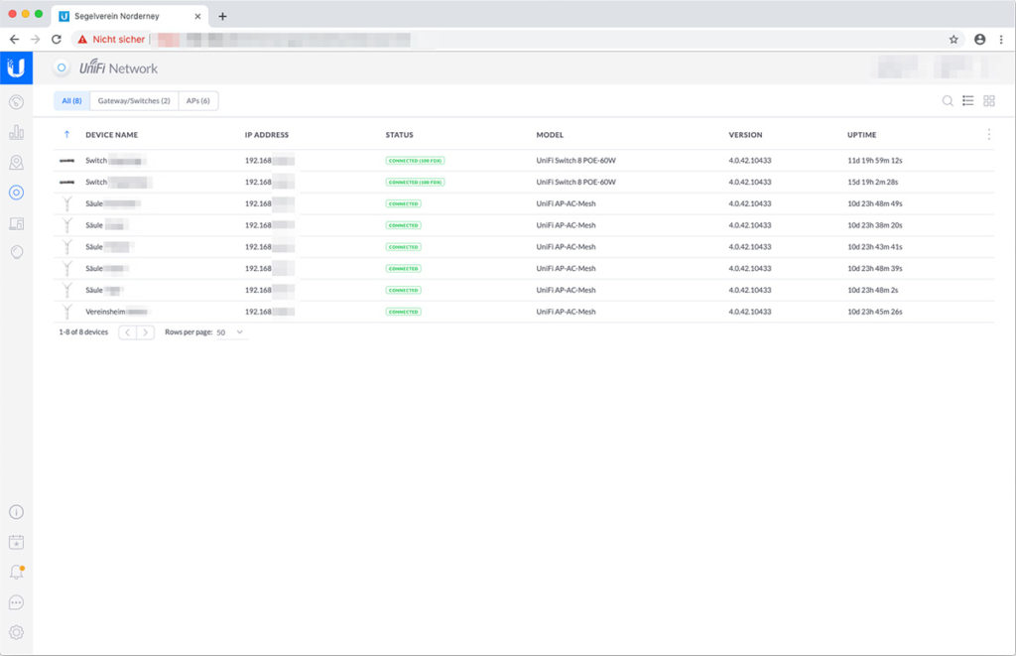
Task: Click the switch icon for the 11d 19h row
Action: tap(66, 160)
